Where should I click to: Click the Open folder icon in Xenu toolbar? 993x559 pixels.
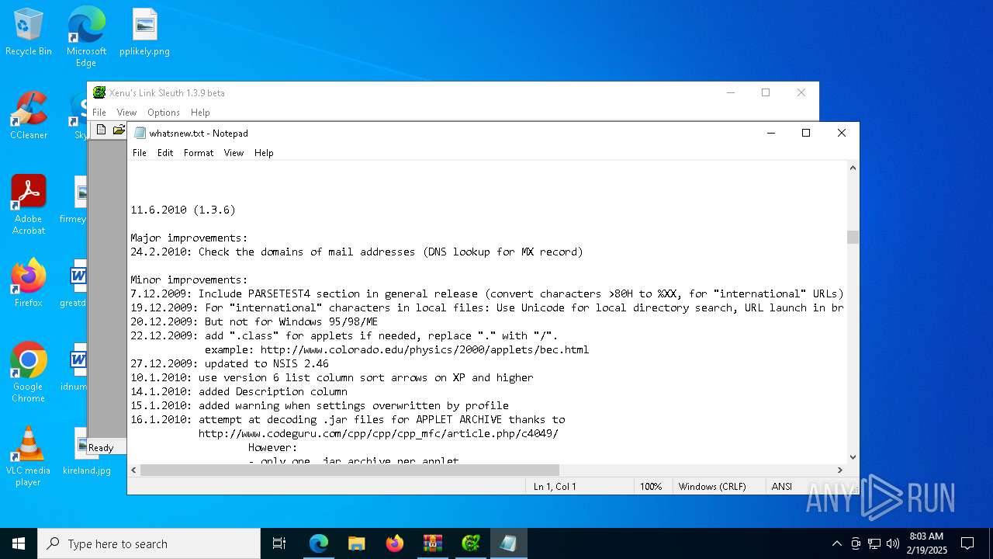click(119, 130)
